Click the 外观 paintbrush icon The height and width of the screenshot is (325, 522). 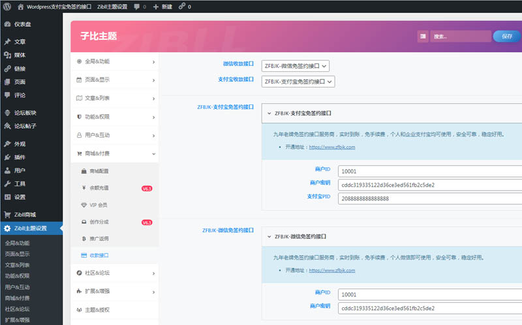tap(7, 144)
